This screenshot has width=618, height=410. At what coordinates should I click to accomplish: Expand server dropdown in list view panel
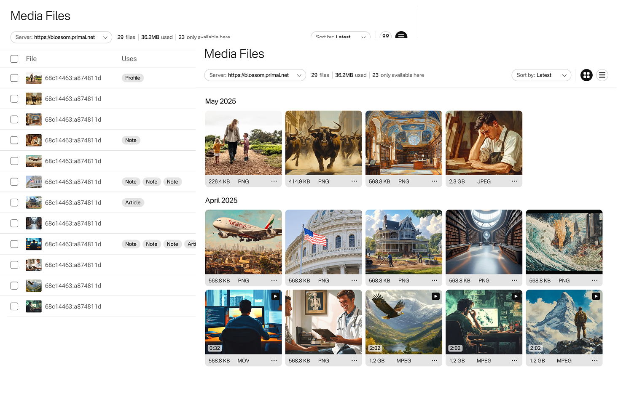(x=61, y=37)
